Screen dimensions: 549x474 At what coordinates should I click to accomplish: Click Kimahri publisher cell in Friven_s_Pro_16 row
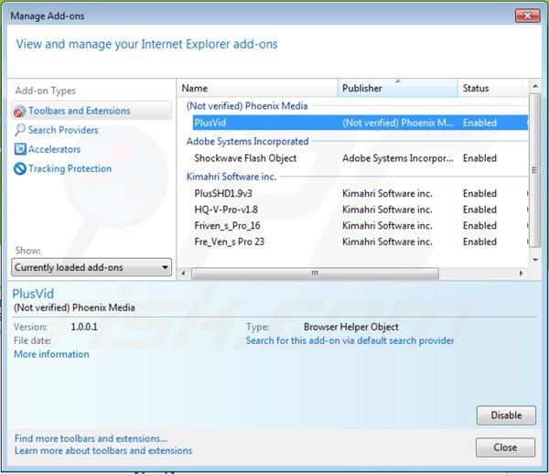point(387,226)
